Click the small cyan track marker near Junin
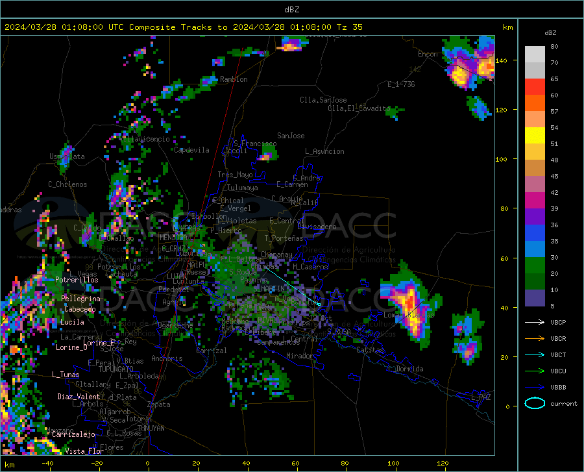Image resolution: width=584 pixels, height=472 pixels. click(319, 304)
